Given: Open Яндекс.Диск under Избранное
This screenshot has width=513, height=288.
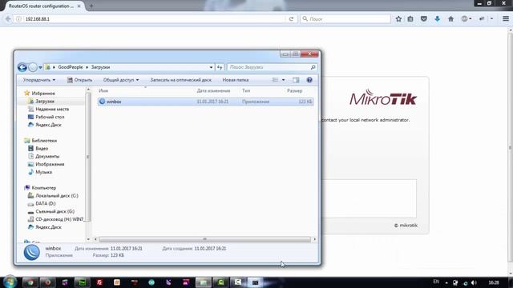Looking at the screenshot, I should [45, 125].
